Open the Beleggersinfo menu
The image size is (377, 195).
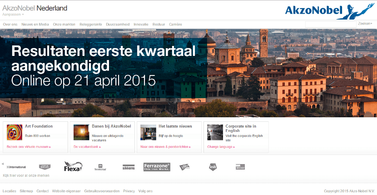click(x=91, y=24)
